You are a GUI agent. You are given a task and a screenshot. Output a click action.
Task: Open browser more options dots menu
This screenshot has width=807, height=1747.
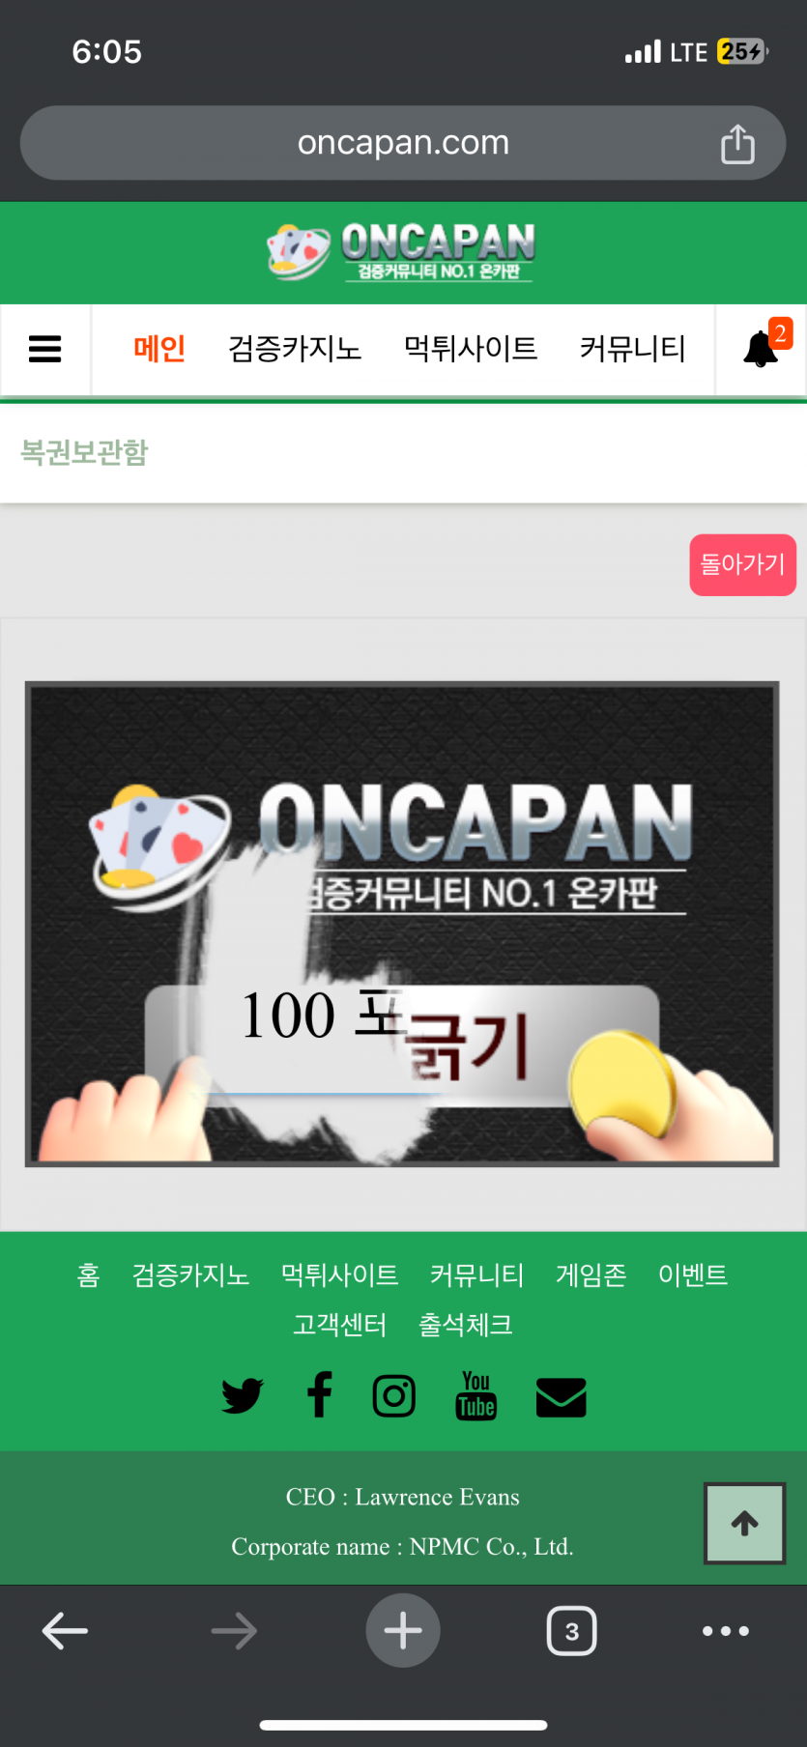click(x=726, y=1631)
